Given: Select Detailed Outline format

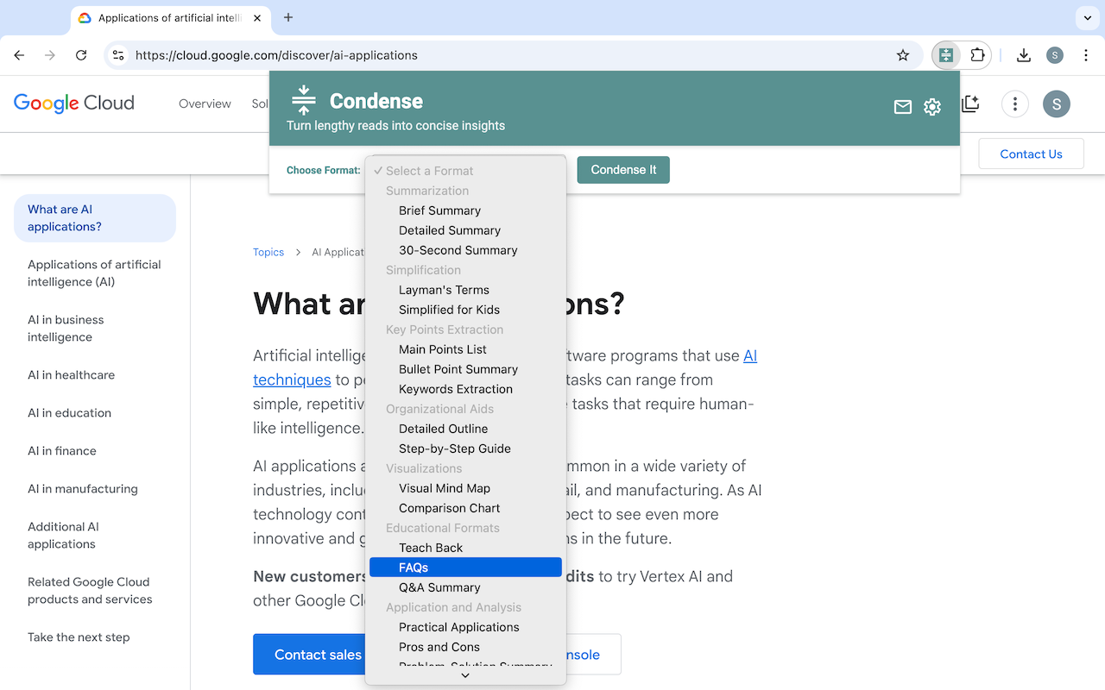Looking at the screenshot, I should click(x=466, y=429).
